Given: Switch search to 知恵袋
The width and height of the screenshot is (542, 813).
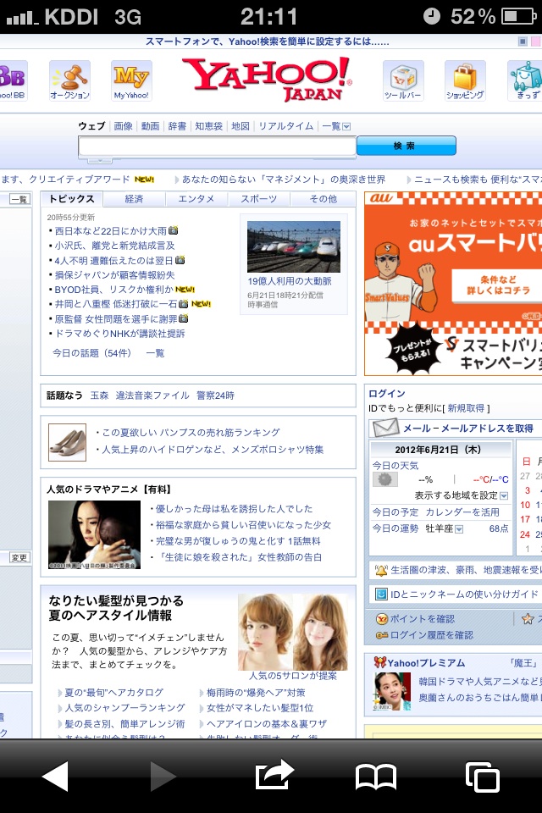Looking at the screenshot, I should pyautogui.click(x=208, y=126).
